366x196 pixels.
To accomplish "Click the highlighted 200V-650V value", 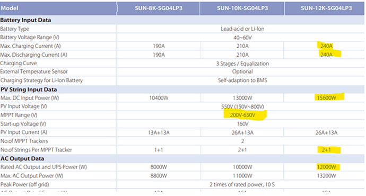I will pos(242,115).
